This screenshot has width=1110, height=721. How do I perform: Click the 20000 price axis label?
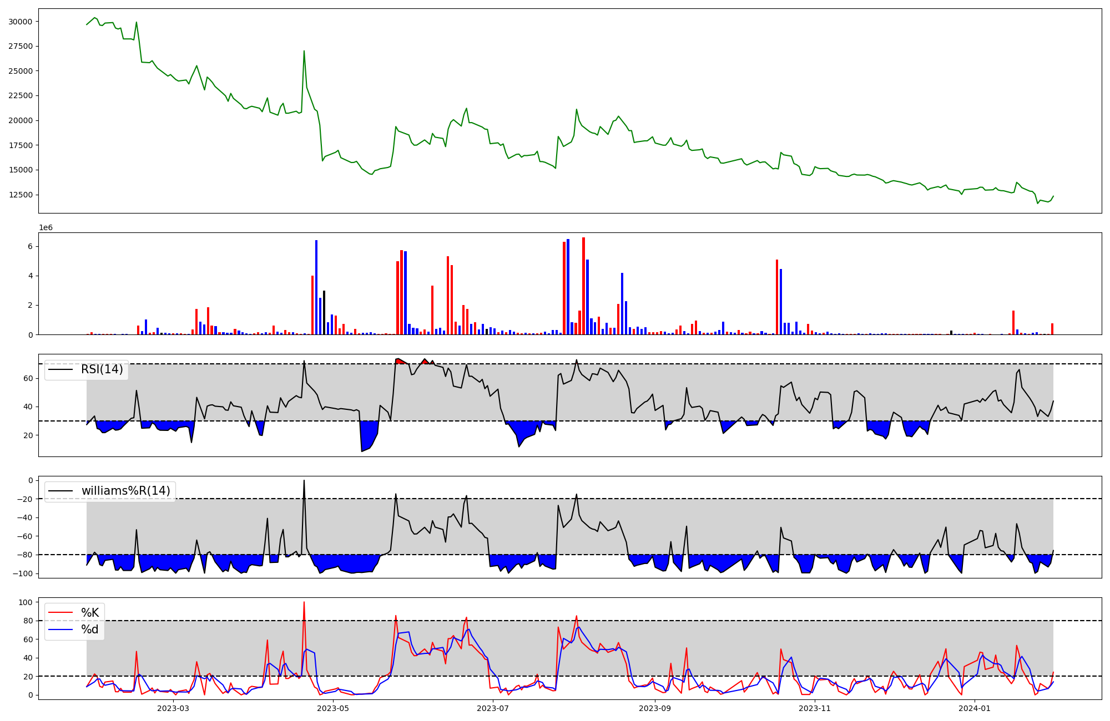(x=21, y=120)
